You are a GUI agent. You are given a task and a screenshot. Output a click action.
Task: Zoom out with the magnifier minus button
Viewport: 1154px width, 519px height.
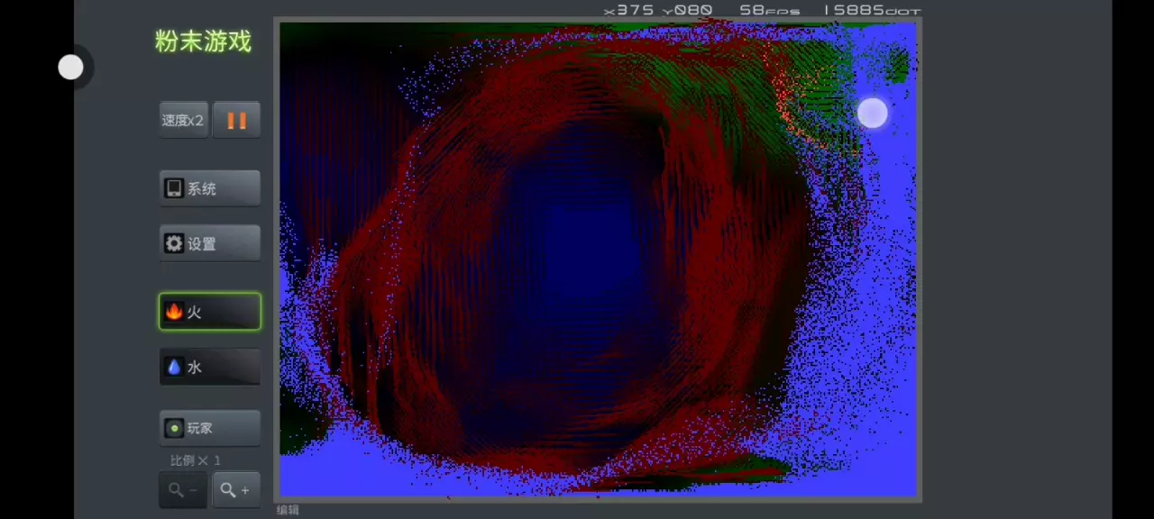click(x=183, y=489)
